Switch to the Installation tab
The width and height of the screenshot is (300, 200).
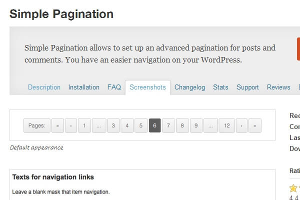tap(83, 87)
